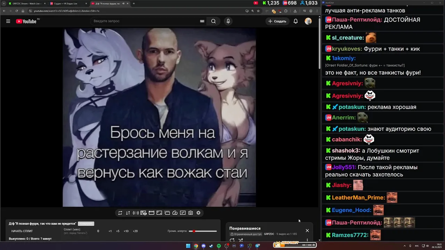Open Discord from the taskbar
445x250 pixels.
tap(203, 246)
